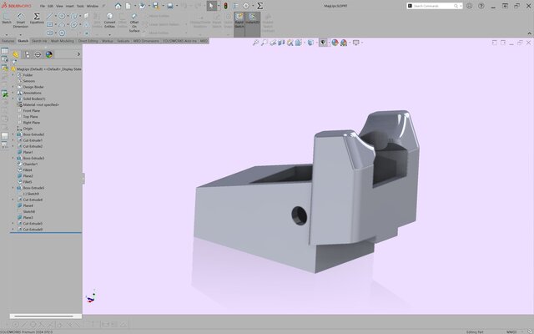Image resolution: width=534 pixels, height=334 pixels.
Task: Toggle Rapid Sketch mode
Action: (x=239, y=20)
